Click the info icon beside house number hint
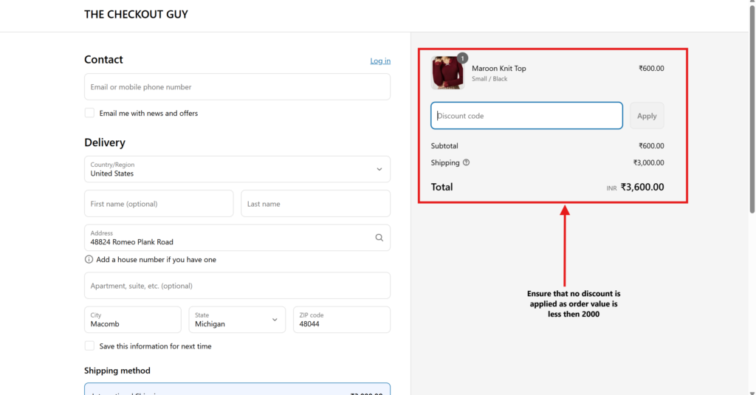This screenshot has height=395, width=756. [89, 260]
